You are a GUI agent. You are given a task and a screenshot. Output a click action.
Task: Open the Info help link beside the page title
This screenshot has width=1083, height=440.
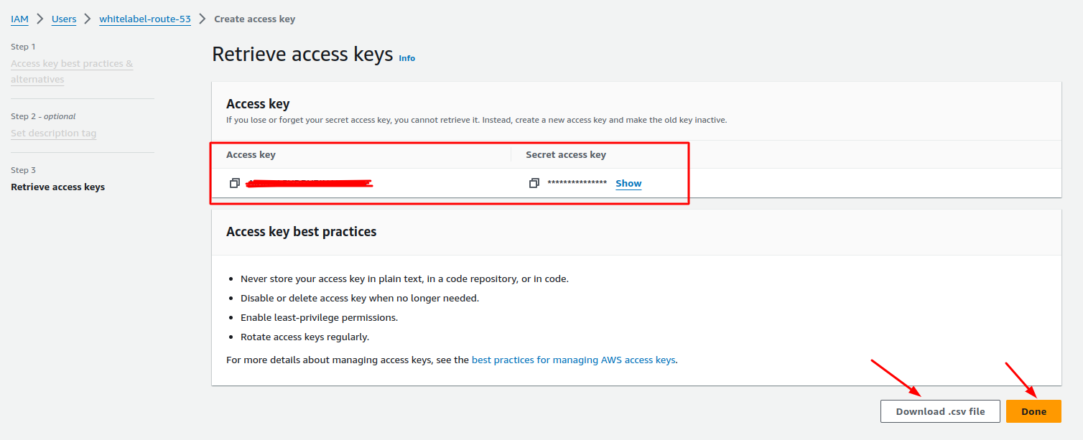pyautogui.click(x=406, y=58)
